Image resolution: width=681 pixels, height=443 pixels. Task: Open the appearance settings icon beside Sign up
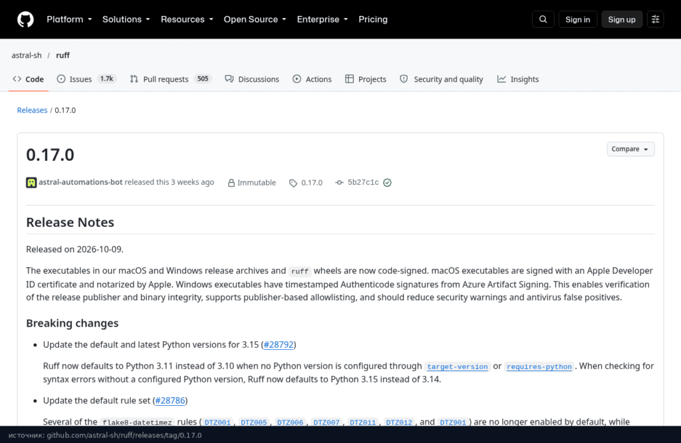[x=655, y=19]
